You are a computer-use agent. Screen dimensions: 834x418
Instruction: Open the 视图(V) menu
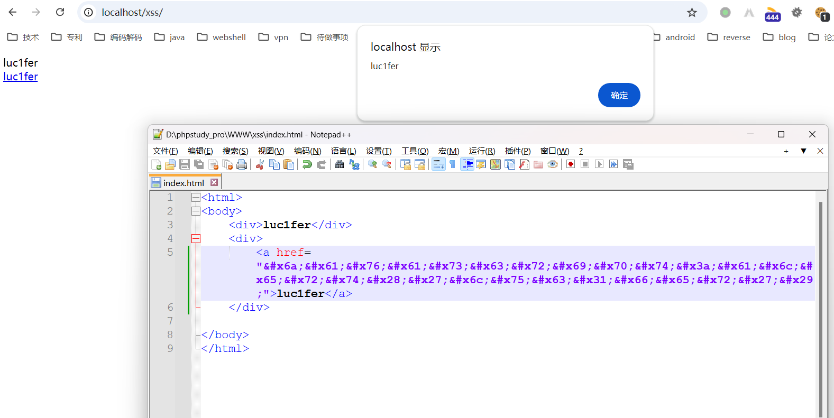point(271,151)
